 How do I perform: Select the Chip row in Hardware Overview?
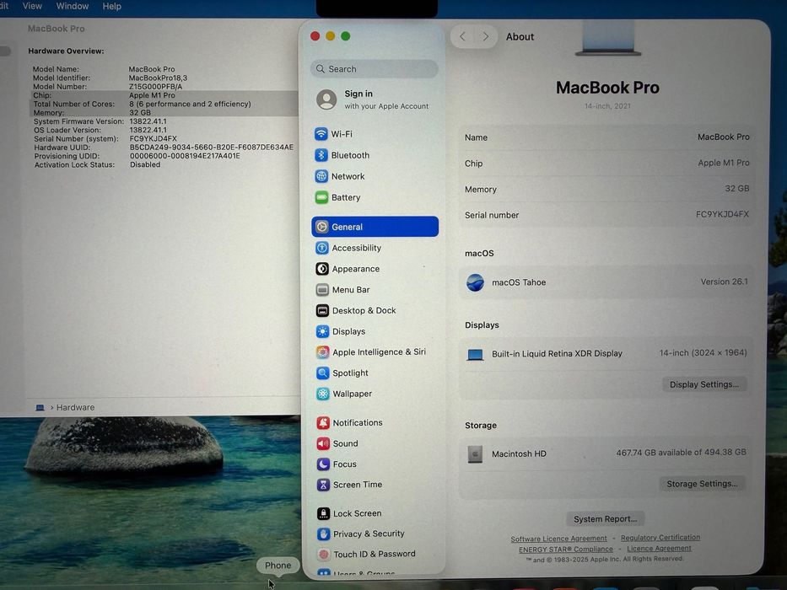click(x=164, y=95)
